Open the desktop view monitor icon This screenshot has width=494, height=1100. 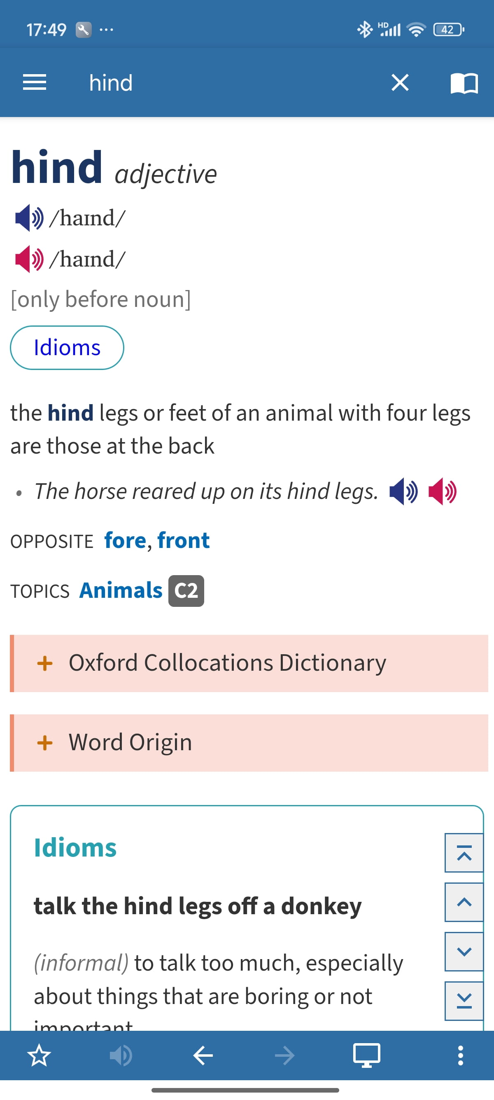click(x=366, y=1056)
